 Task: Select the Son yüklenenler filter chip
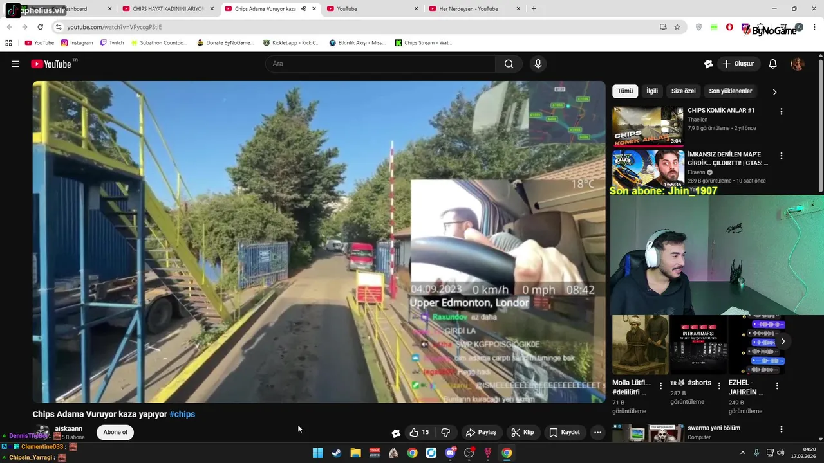[x=731, y=91]
